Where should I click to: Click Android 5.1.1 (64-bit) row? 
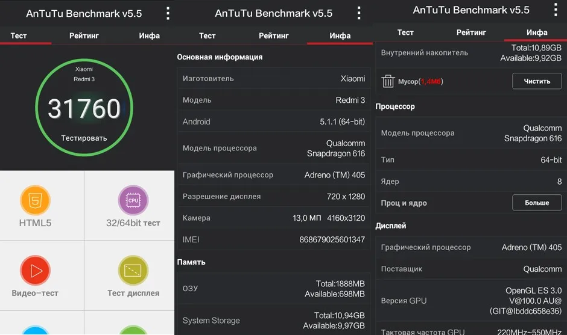pyautogui.click(x=274, y=121)
